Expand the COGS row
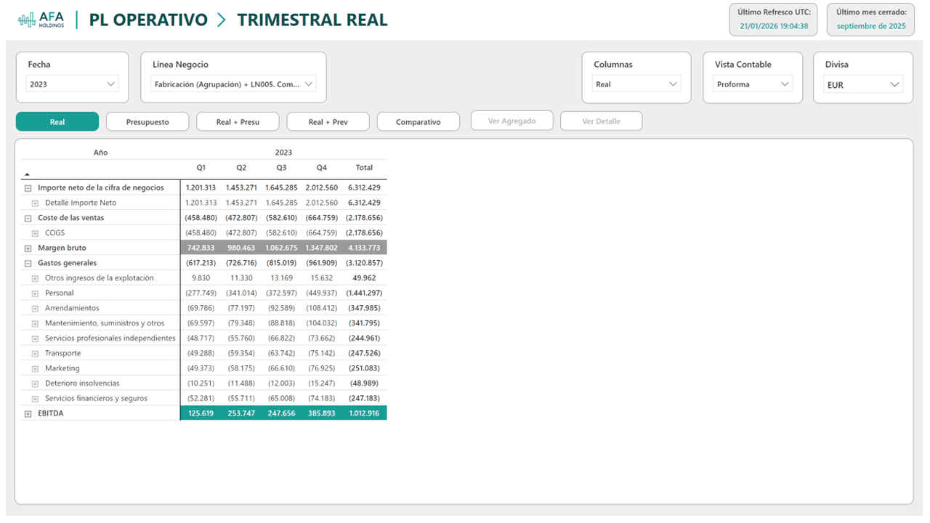The image size is (930, 523). pyautogui.click(x=35, y=233)
